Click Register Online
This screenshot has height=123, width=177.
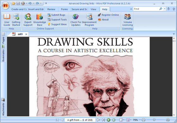coord(108,15)
